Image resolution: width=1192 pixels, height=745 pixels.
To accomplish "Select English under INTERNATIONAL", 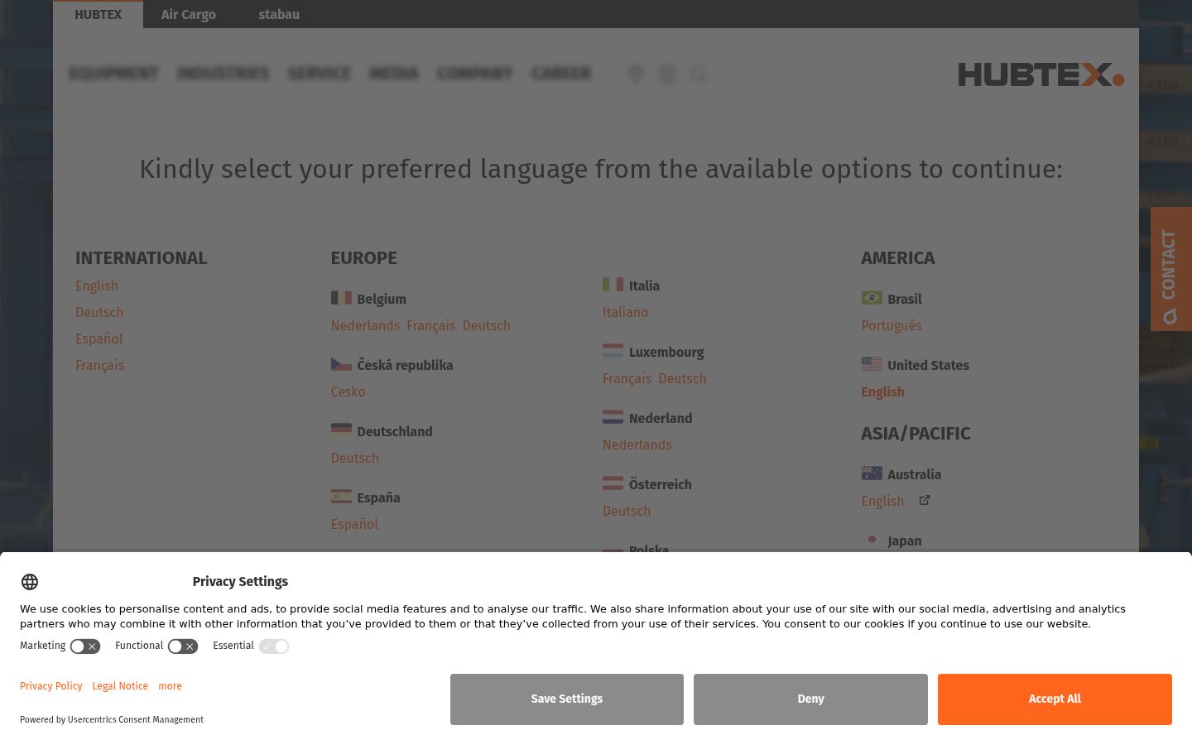I will (97, 286).
